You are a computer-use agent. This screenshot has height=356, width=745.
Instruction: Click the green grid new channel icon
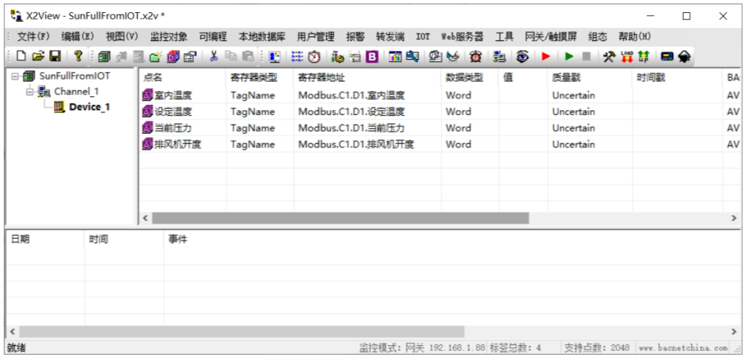[x=104, y=57]
